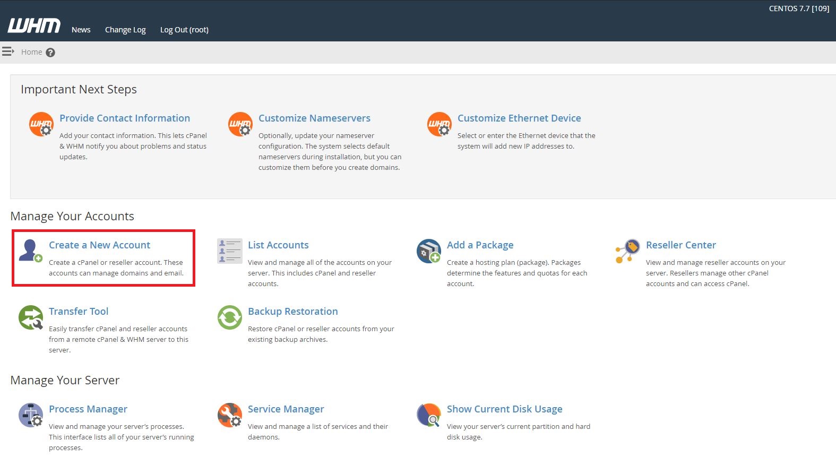This screenshot has width=836, height=465.
Task: Open the News menu item
Action: [x=81, y=30]
